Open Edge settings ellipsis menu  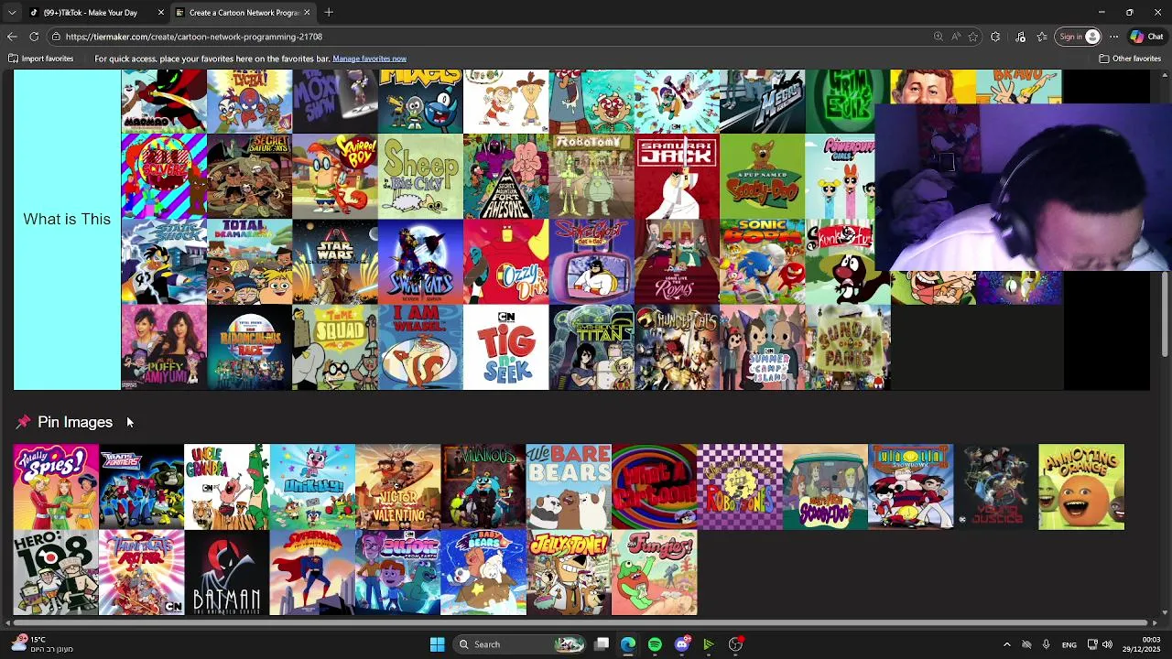(1113, 37)
